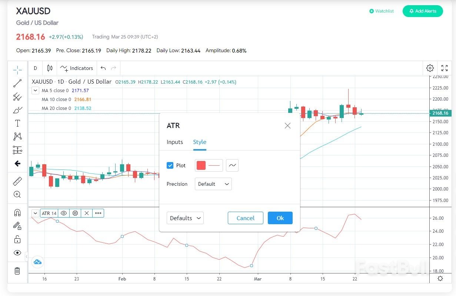The image size is (456, 296).
Task: Open the Precision dropdown in ATR dialog
Action: pyautogui.click(x=213, y=184)
